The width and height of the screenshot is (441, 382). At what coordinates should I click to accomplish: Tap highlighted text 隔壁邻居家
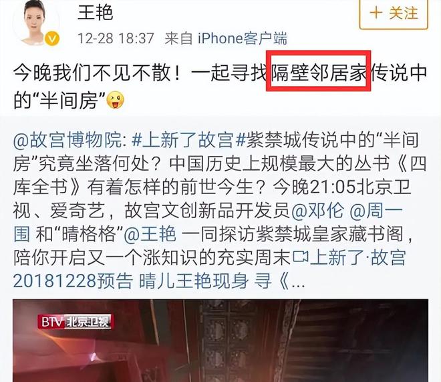[318, 72]
